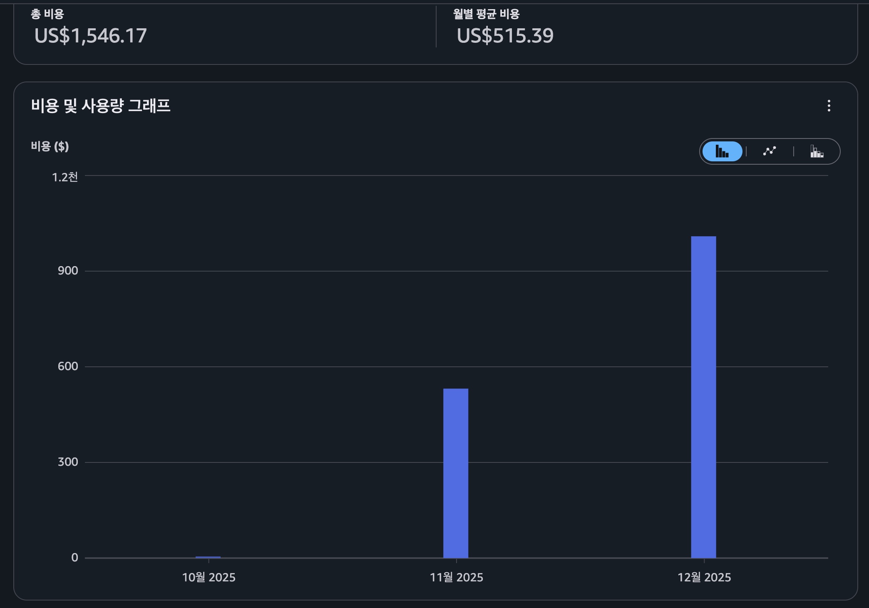
Task: Click the '11월 2025' axis label
Action: 456,577
